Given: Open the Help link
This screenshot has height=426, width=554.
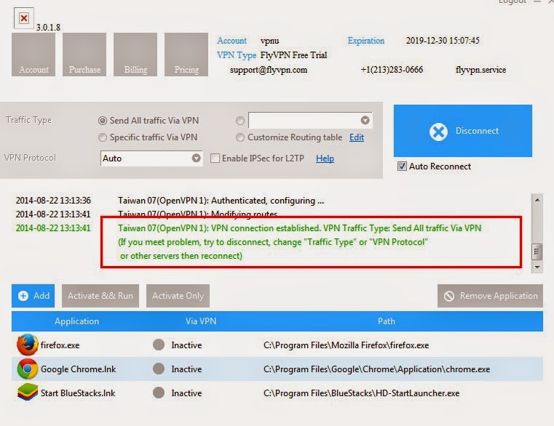Looking at the screenshot, I should click(325, 158).
